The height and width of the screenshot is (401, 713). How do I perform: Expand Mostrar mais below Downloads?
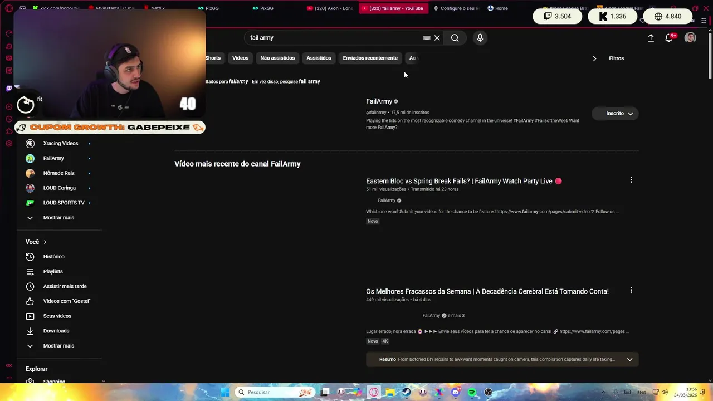tap(59, 346)
